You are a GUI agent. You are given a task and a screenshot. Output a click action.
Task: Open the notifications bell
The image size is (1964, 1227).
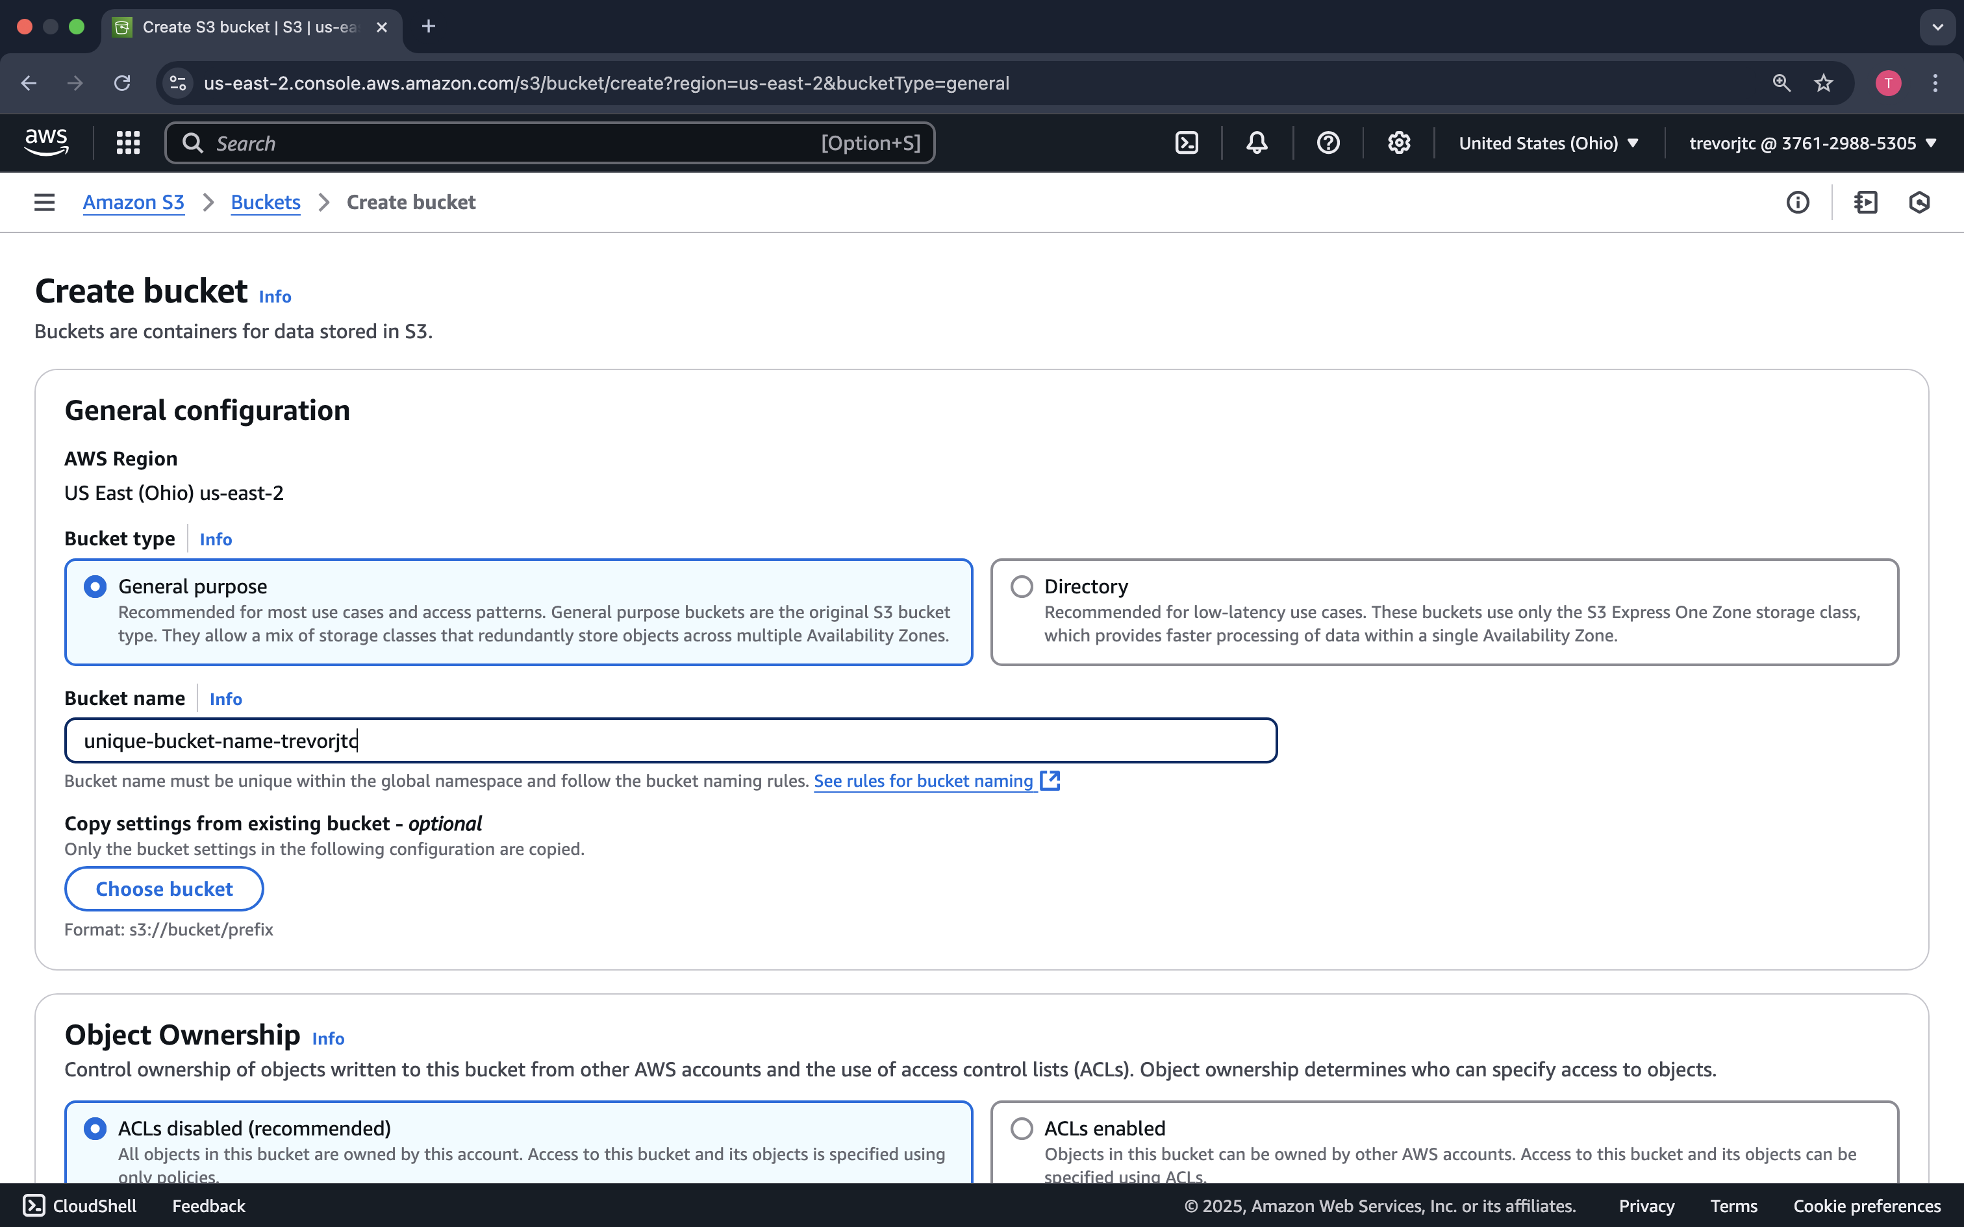[1255, 142]
